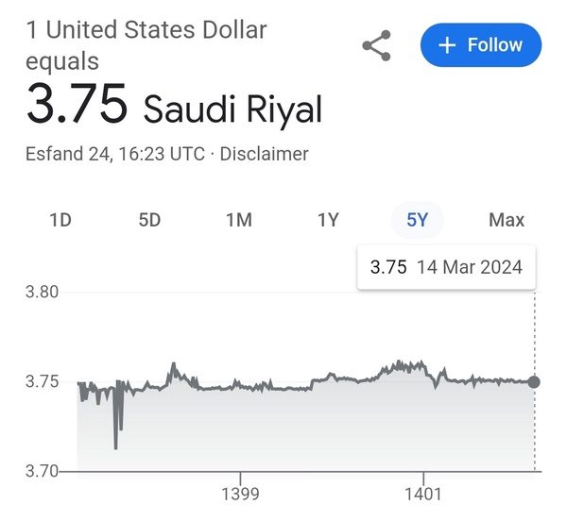Viewport: 567px width, 521px height.
Task: Click the 1399 axis tick label
Action: click(240, 494)
